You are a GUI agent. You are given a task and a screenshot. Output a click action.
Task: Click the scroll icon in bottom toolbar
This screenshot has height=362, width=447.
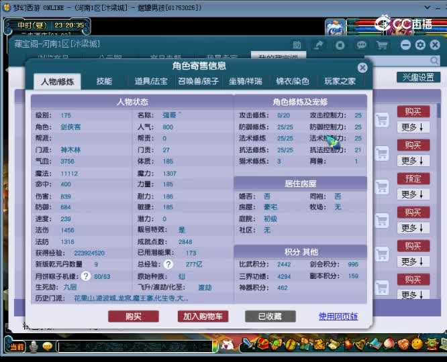point(333,345)
